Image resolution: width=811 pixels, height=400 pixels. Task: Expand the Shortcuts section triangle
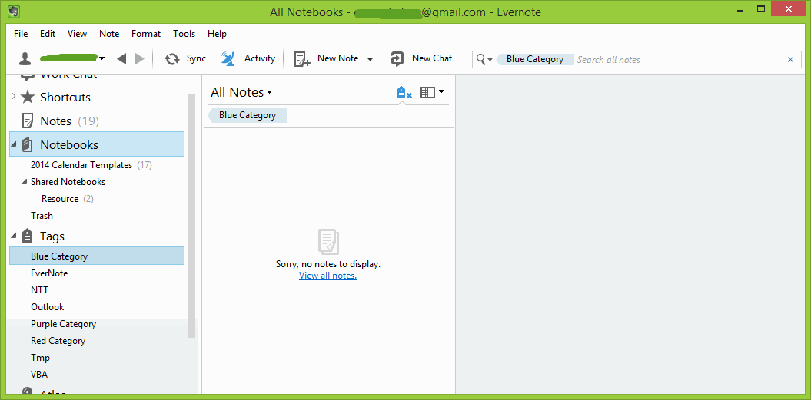tap(13, 96)
